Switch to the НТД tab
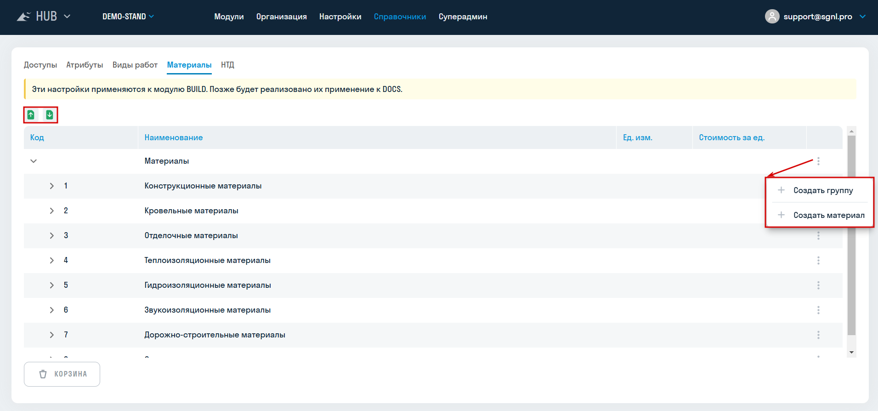The height and width of the screenshot is (411, 878). click(227, 65)
